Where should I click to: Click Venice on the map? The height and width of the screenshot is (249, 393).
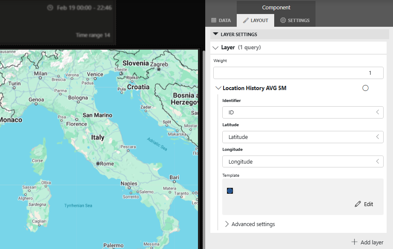(95, 74)
